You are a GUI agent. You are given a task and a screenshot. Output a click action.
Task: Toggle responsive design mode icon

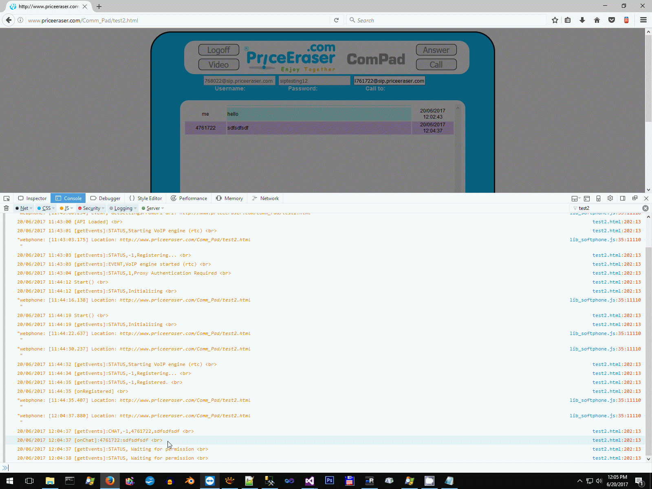coord(598,198)
